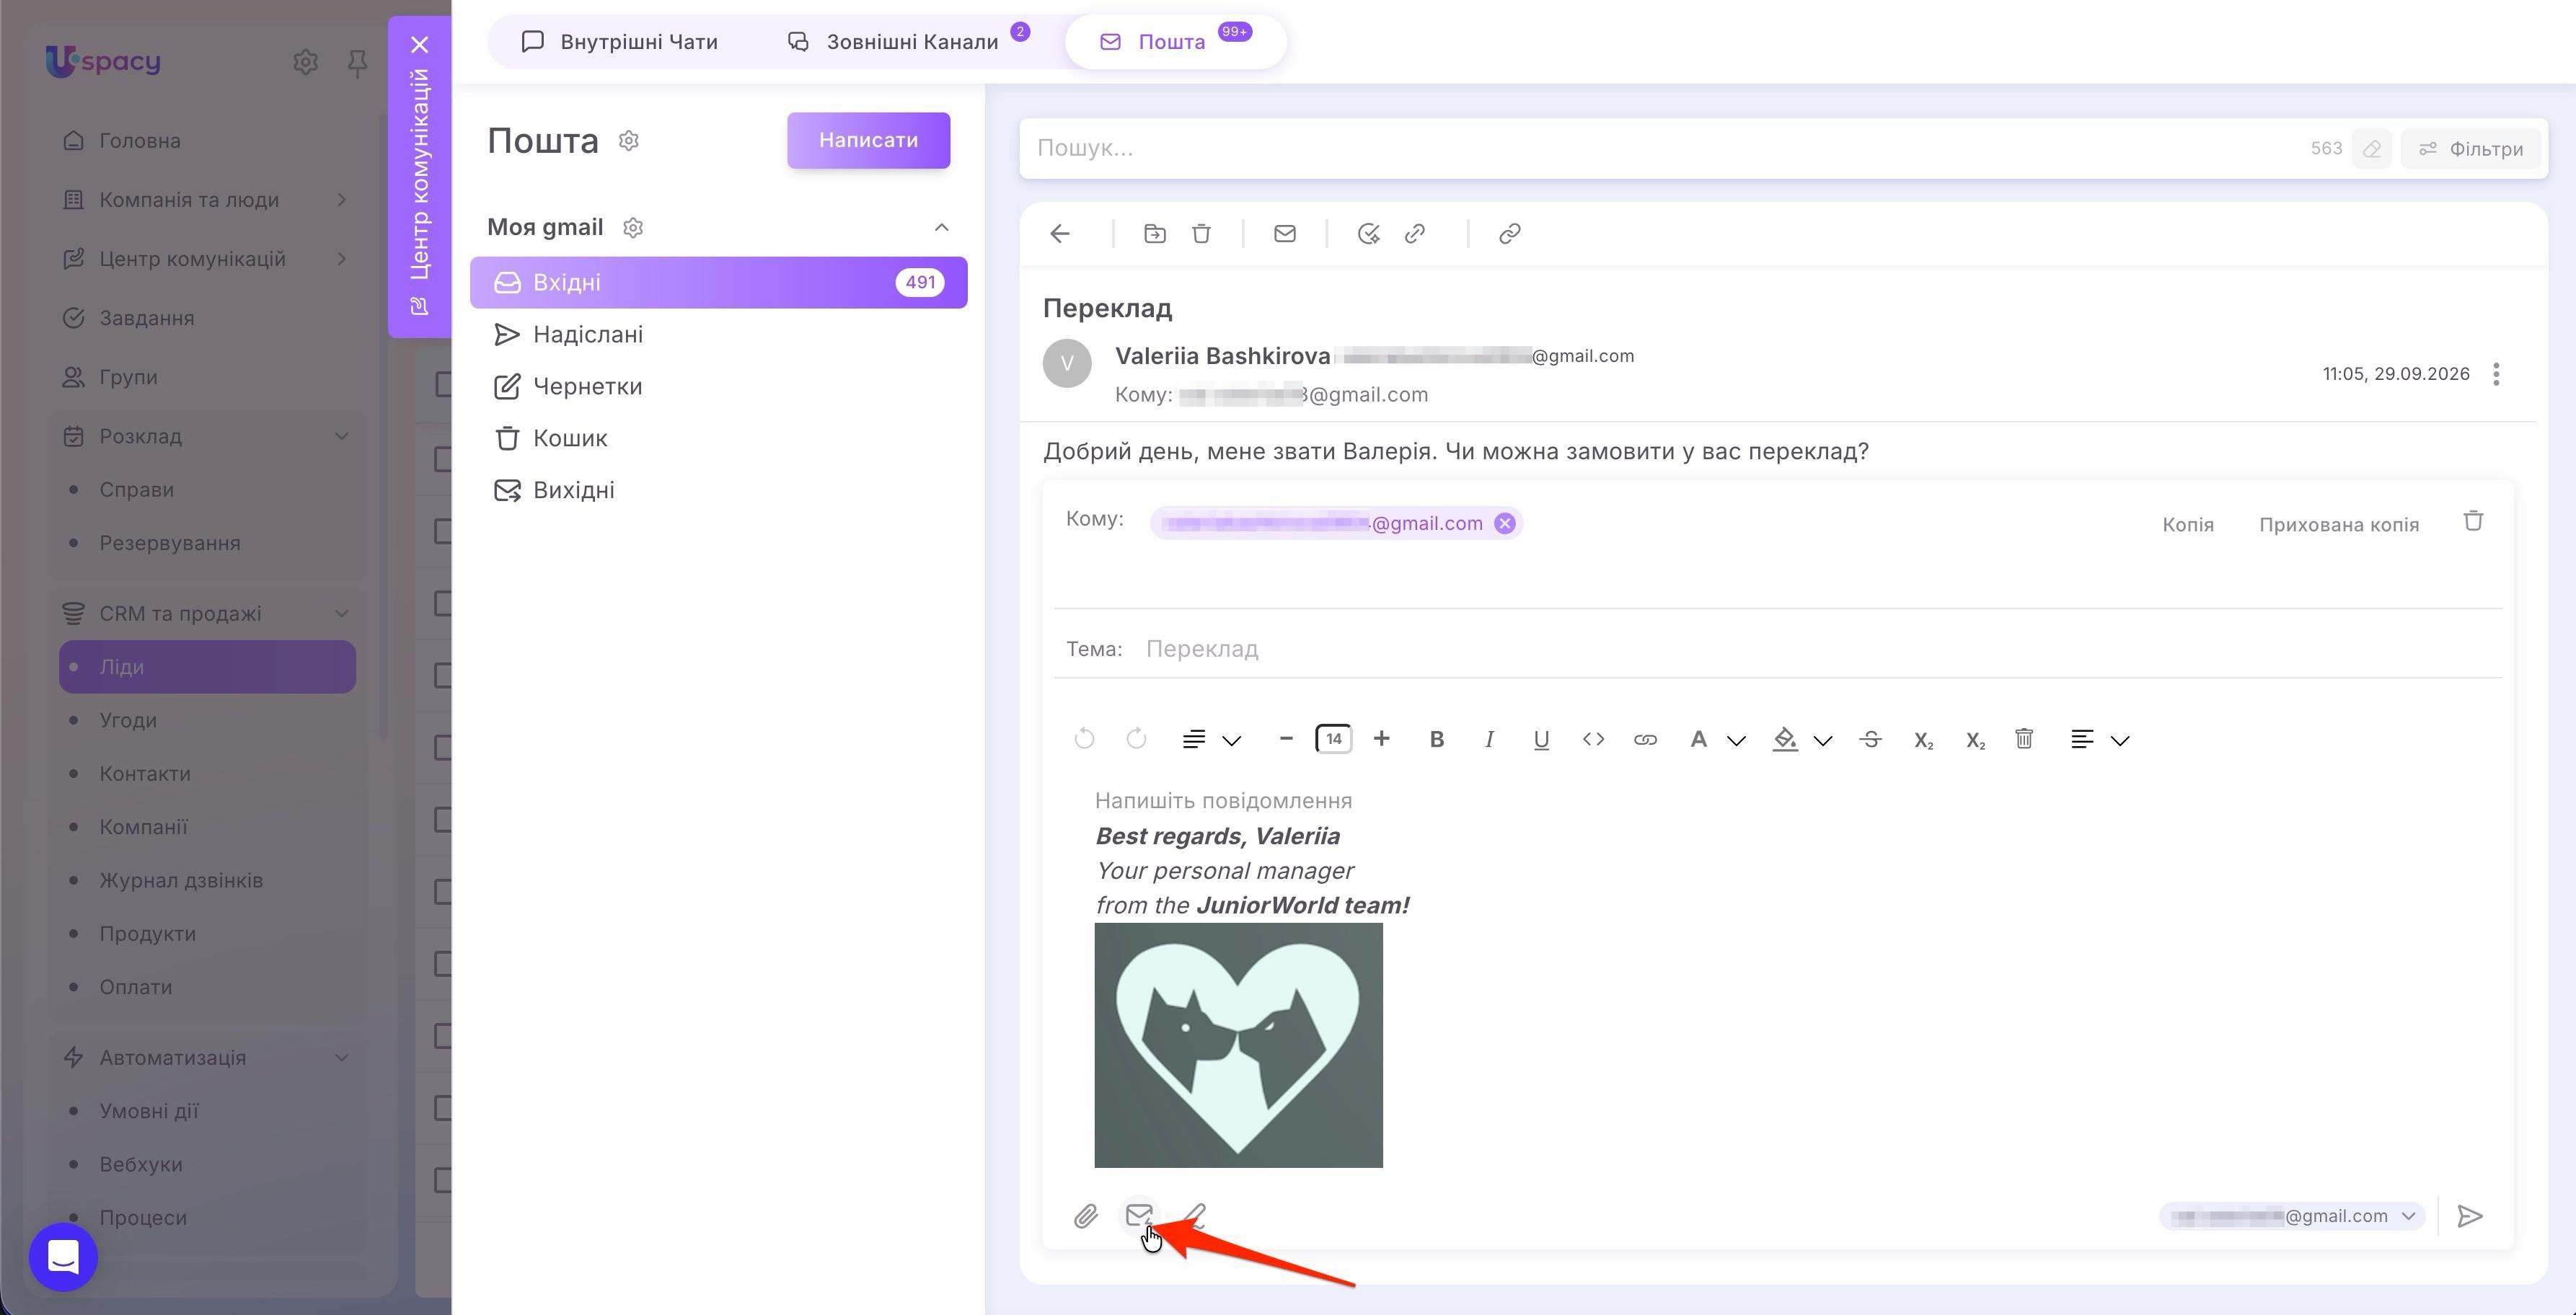Focus the Пошук search field
The height and width of the screenshot is (1315, 2576).
pos(1660,149)
